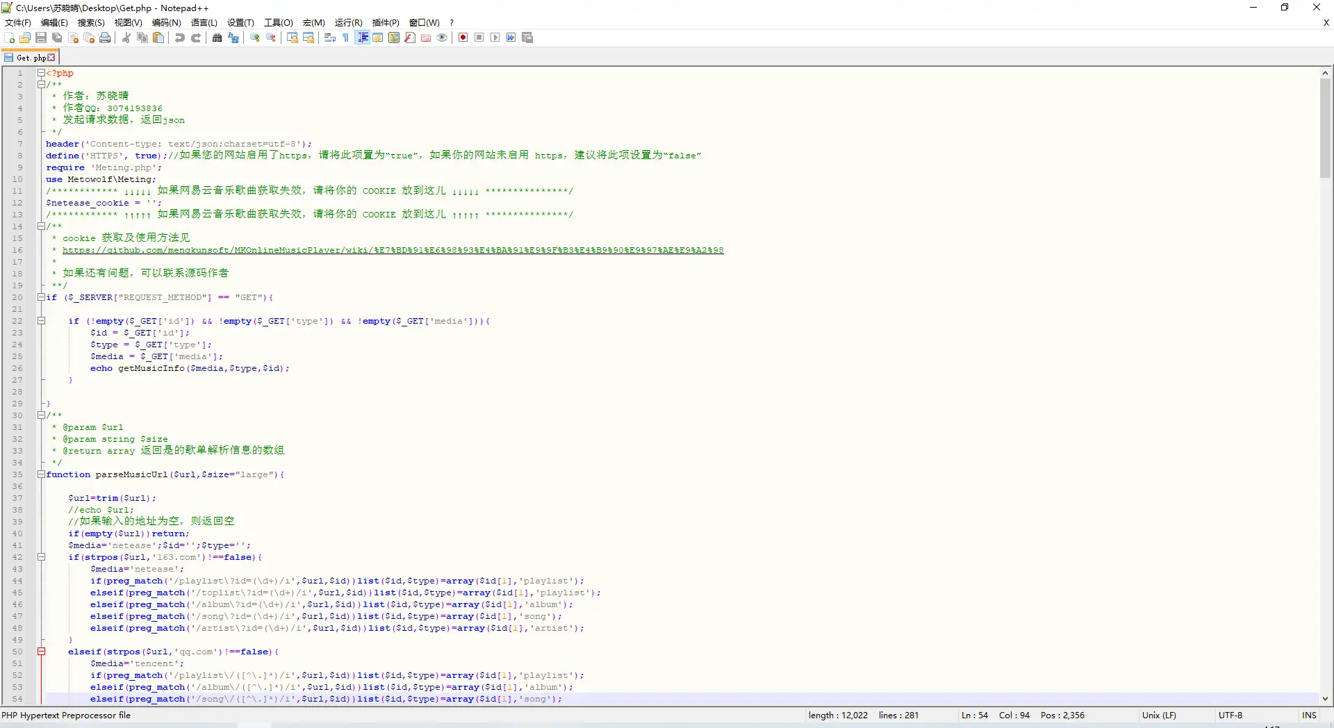Collapse the comment fold on line 14
The image size is (1334, 728).
pyautogui.click(x=41, y=226)
